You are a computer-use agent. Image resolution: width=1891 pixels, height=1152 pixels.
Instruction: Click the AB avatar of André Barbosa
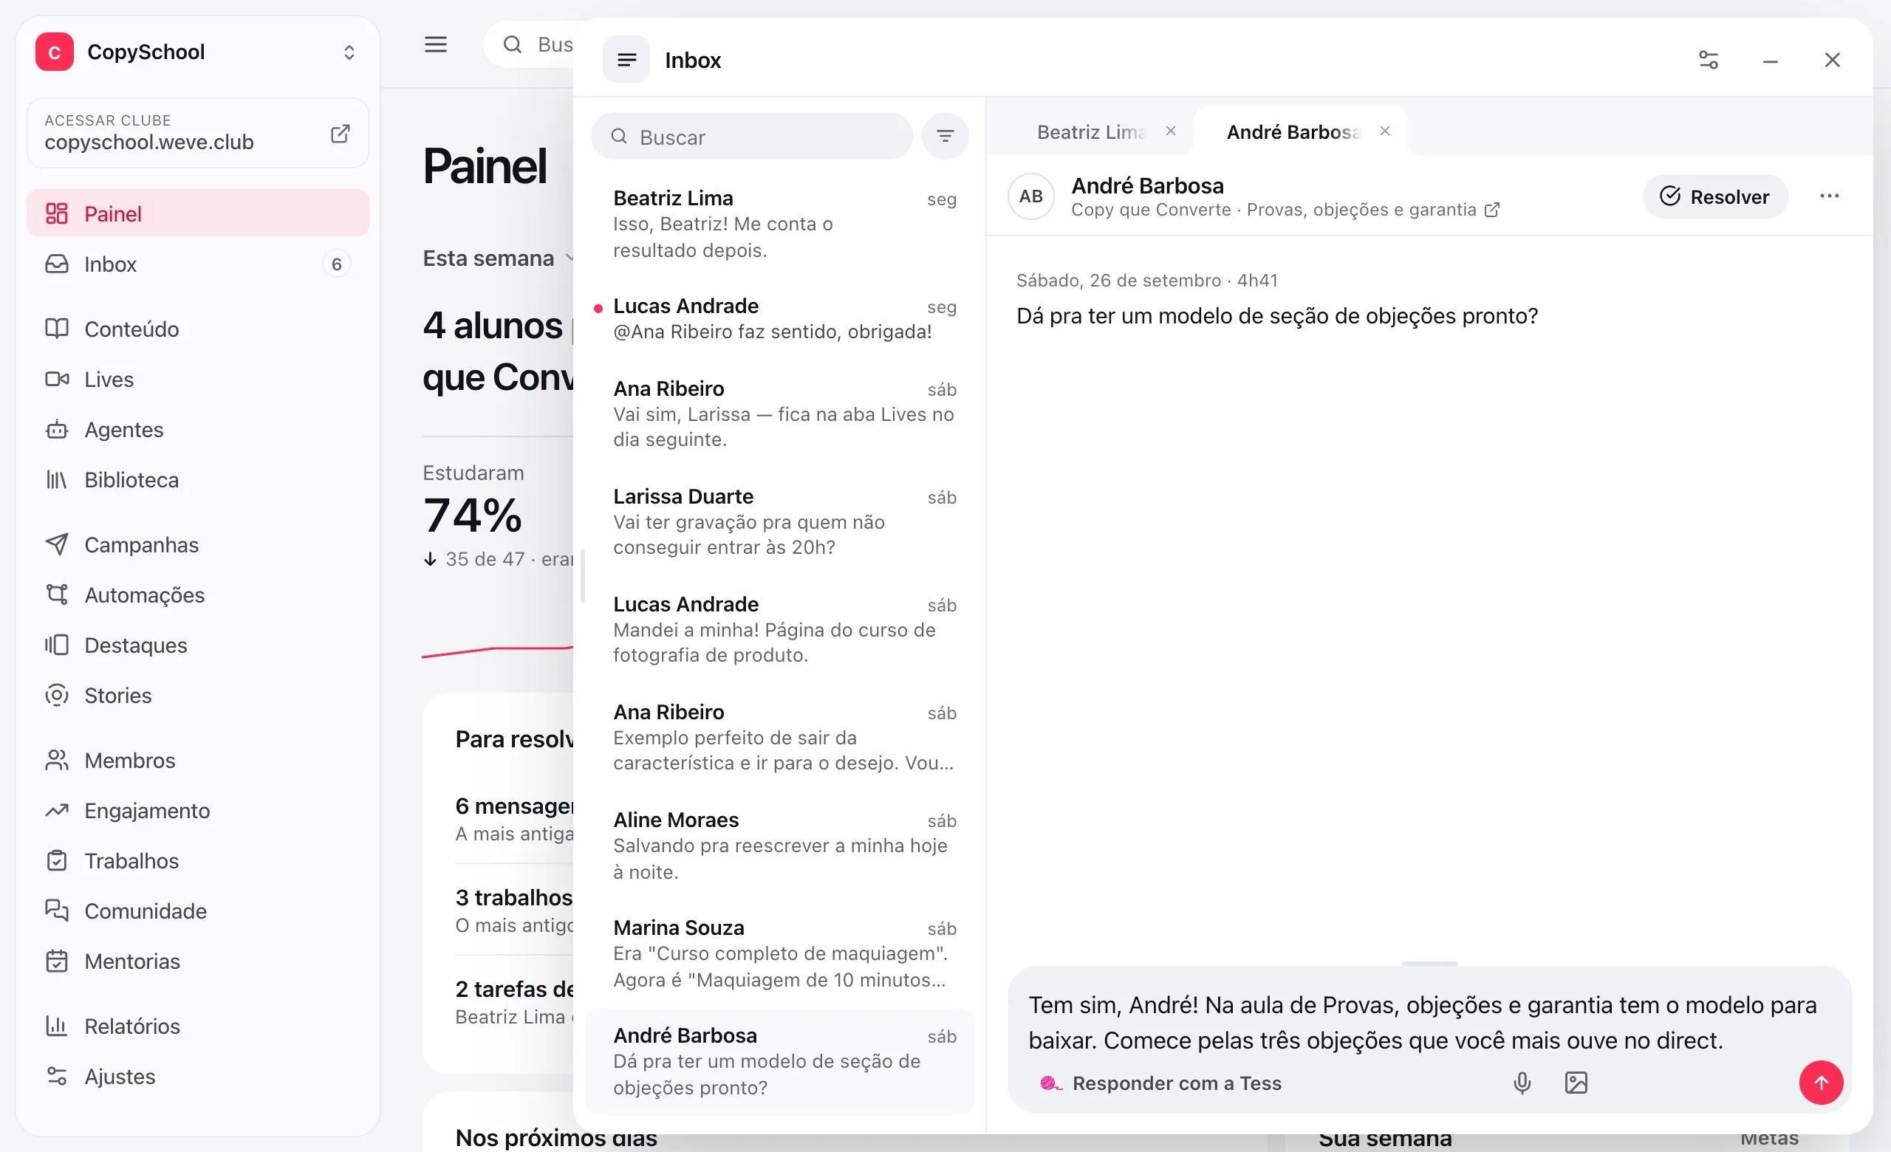coord(1030,196)
